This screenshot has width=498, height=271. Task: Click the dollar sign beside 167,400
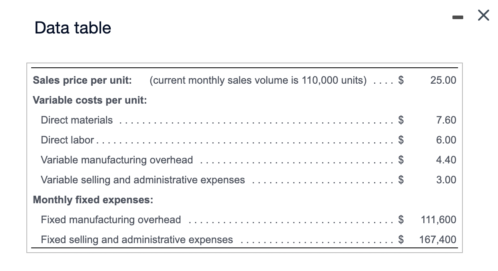[x=401, y=240]
